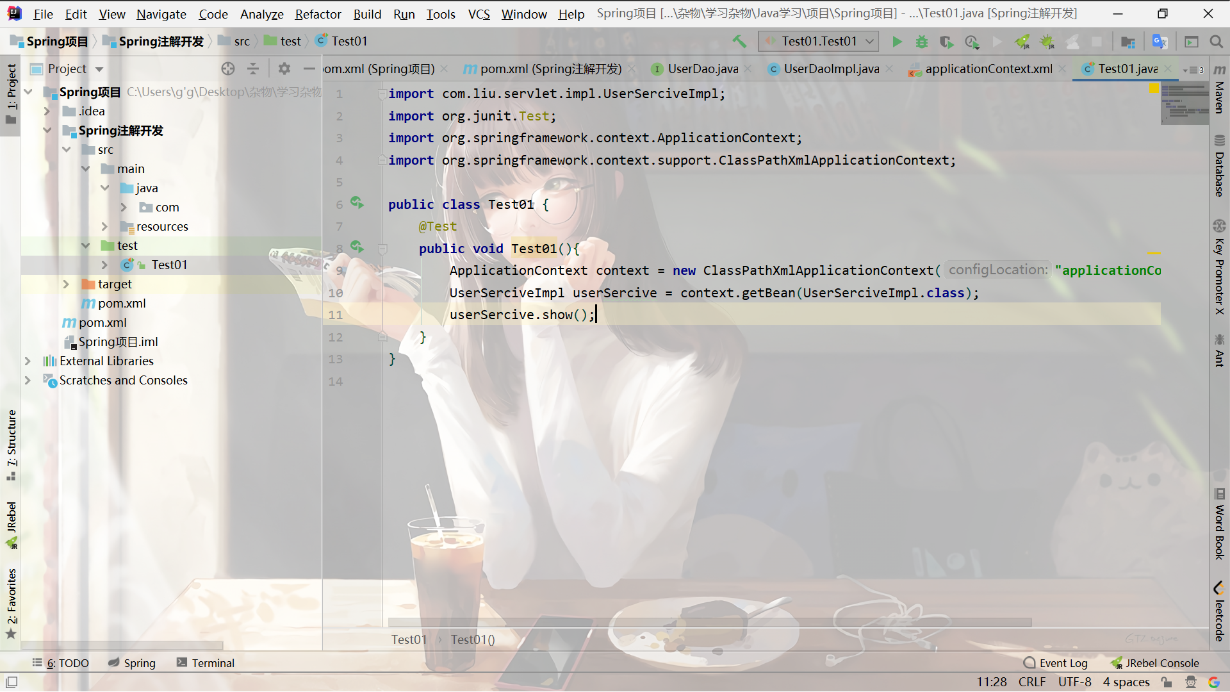This screenshot has width=1230, height=692.
Task: Switch to the applicationContext.xml tab
Action: tap(987, 69)
